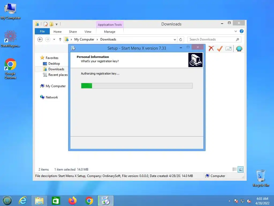The image size is (274, 206).
Task: Click the search magnifier in Search Downloads
Action: tap(237, 39)
